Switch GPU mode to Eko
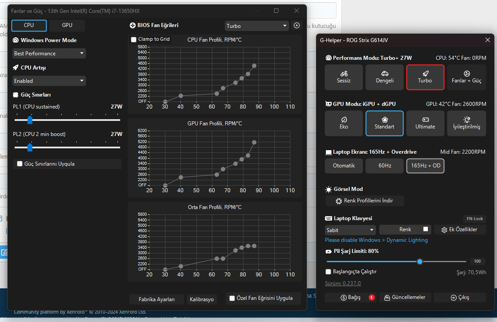This screenshot has width=497, height=322. click(x=344, y=123)
